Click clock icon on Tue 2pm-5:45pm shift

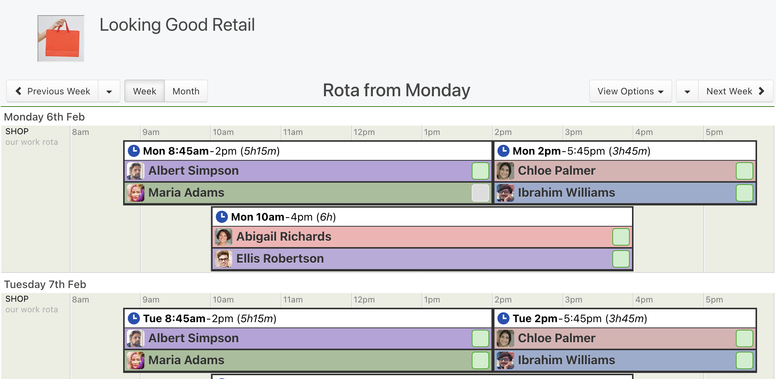(x=503, y=318)
